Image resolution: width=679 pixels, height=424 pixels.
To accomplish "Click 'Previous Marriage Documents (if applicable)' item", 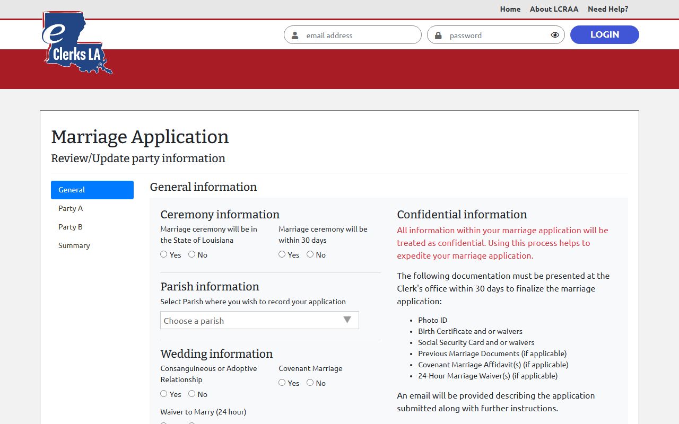I will click(492, 354).
